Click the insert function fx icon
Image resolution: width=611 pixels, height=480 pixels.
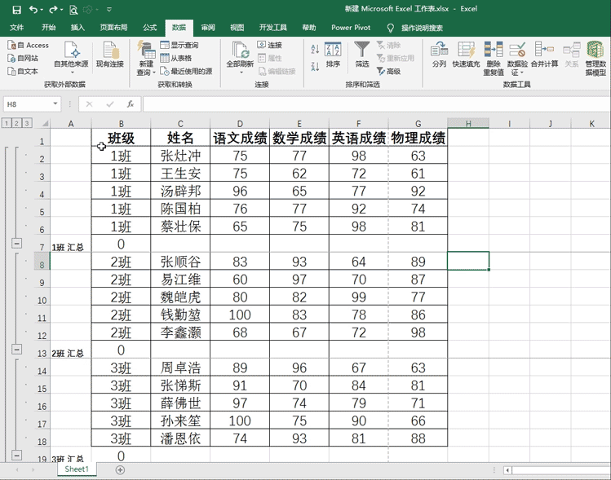point(131,104)
